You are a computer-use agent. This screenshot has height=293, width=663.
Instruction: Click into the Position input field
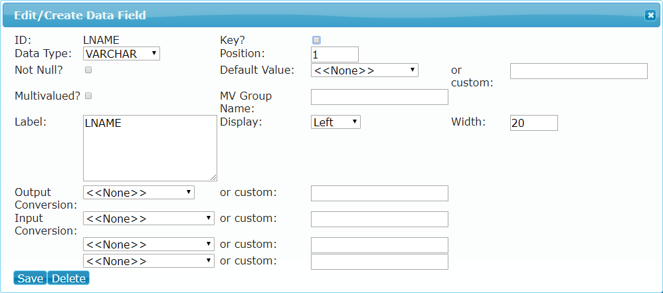point(335,54)
